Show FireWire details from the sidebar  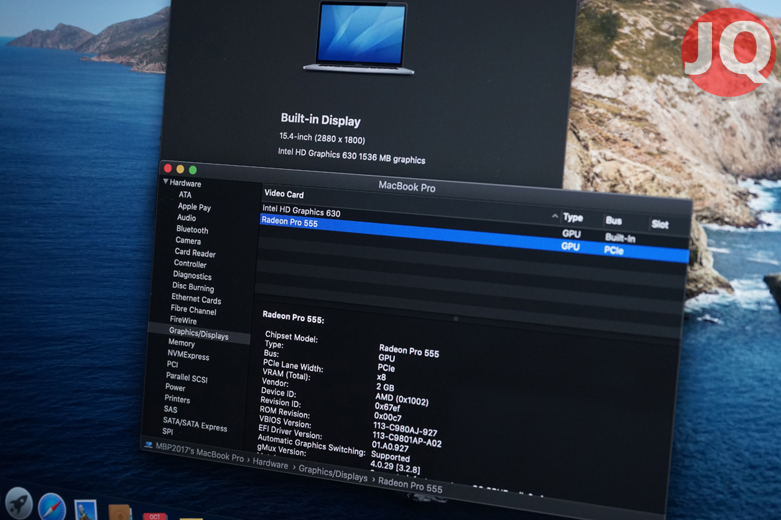click(184, 320)
